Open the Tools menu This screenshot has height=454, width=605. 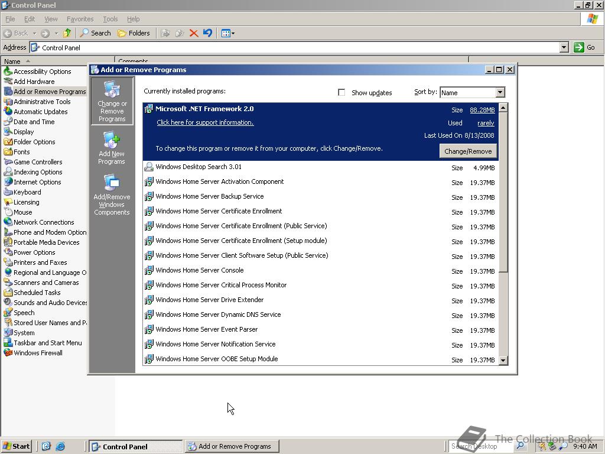pyautogui.click(x=110, y=19)
